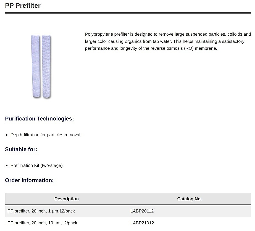Select the left filter cartridge in the photo
The image size is (255, 231).
[36, 66]
